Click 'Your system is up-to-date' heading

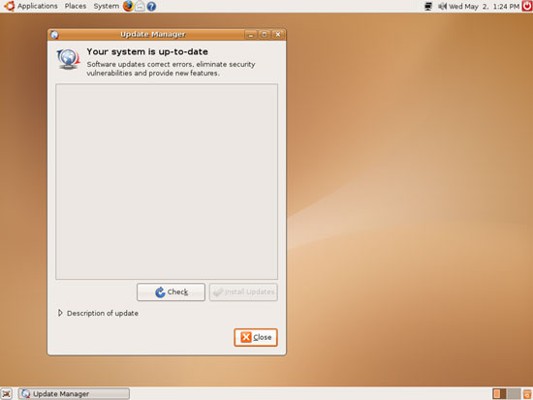147,52
